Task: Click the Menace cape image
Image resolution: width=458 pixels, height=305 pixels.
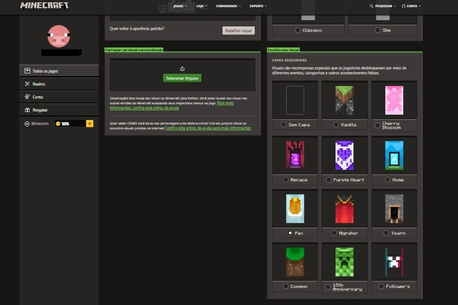Action: (x=295, y=155)
